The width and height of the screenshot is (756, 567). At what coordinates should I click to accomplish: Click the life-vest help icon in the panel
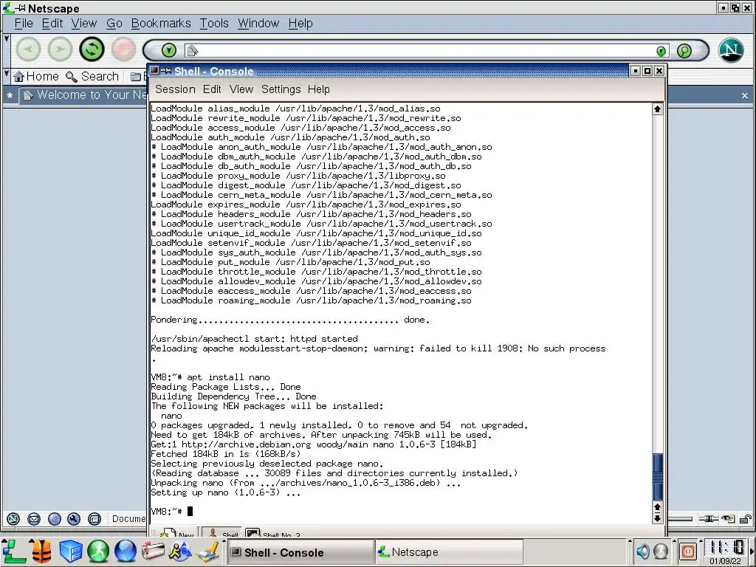click(x=42, y=551)
